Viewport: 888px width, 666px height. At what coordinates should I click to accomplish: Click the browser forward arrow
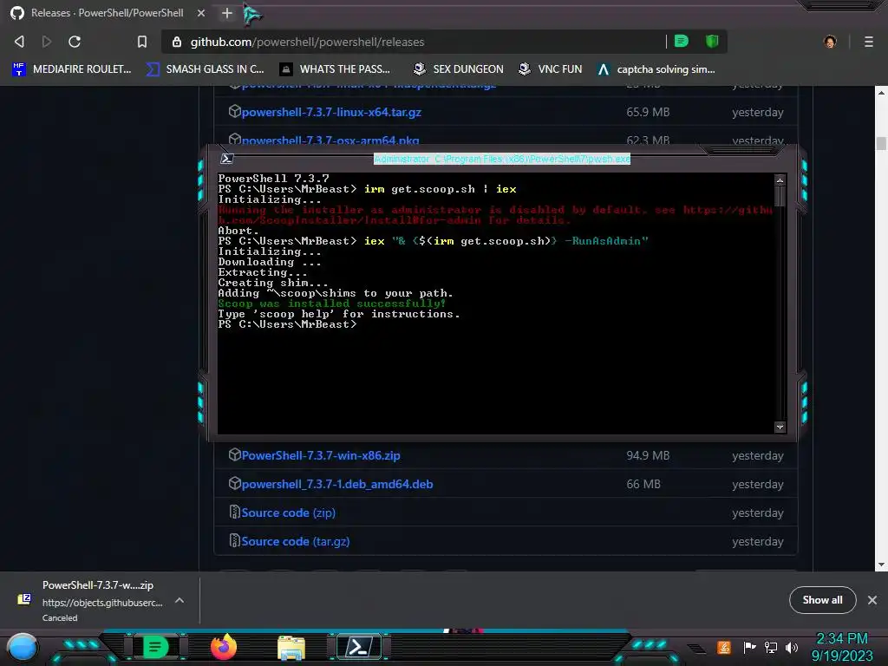coord(47,42)
